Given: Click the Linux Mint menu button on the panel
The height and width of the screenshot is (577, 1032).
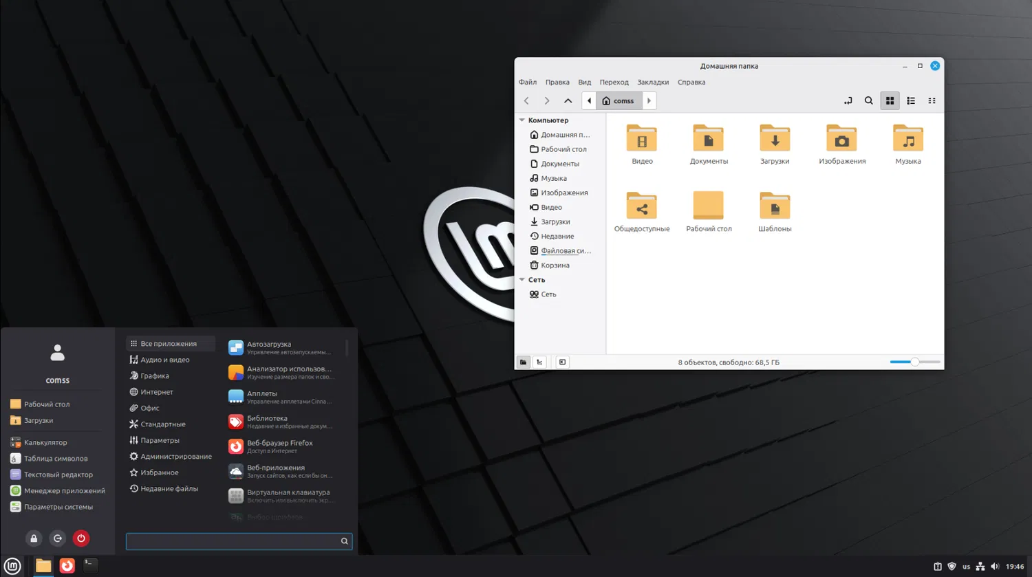Looking at the screenshot, I should pos(12,566).
